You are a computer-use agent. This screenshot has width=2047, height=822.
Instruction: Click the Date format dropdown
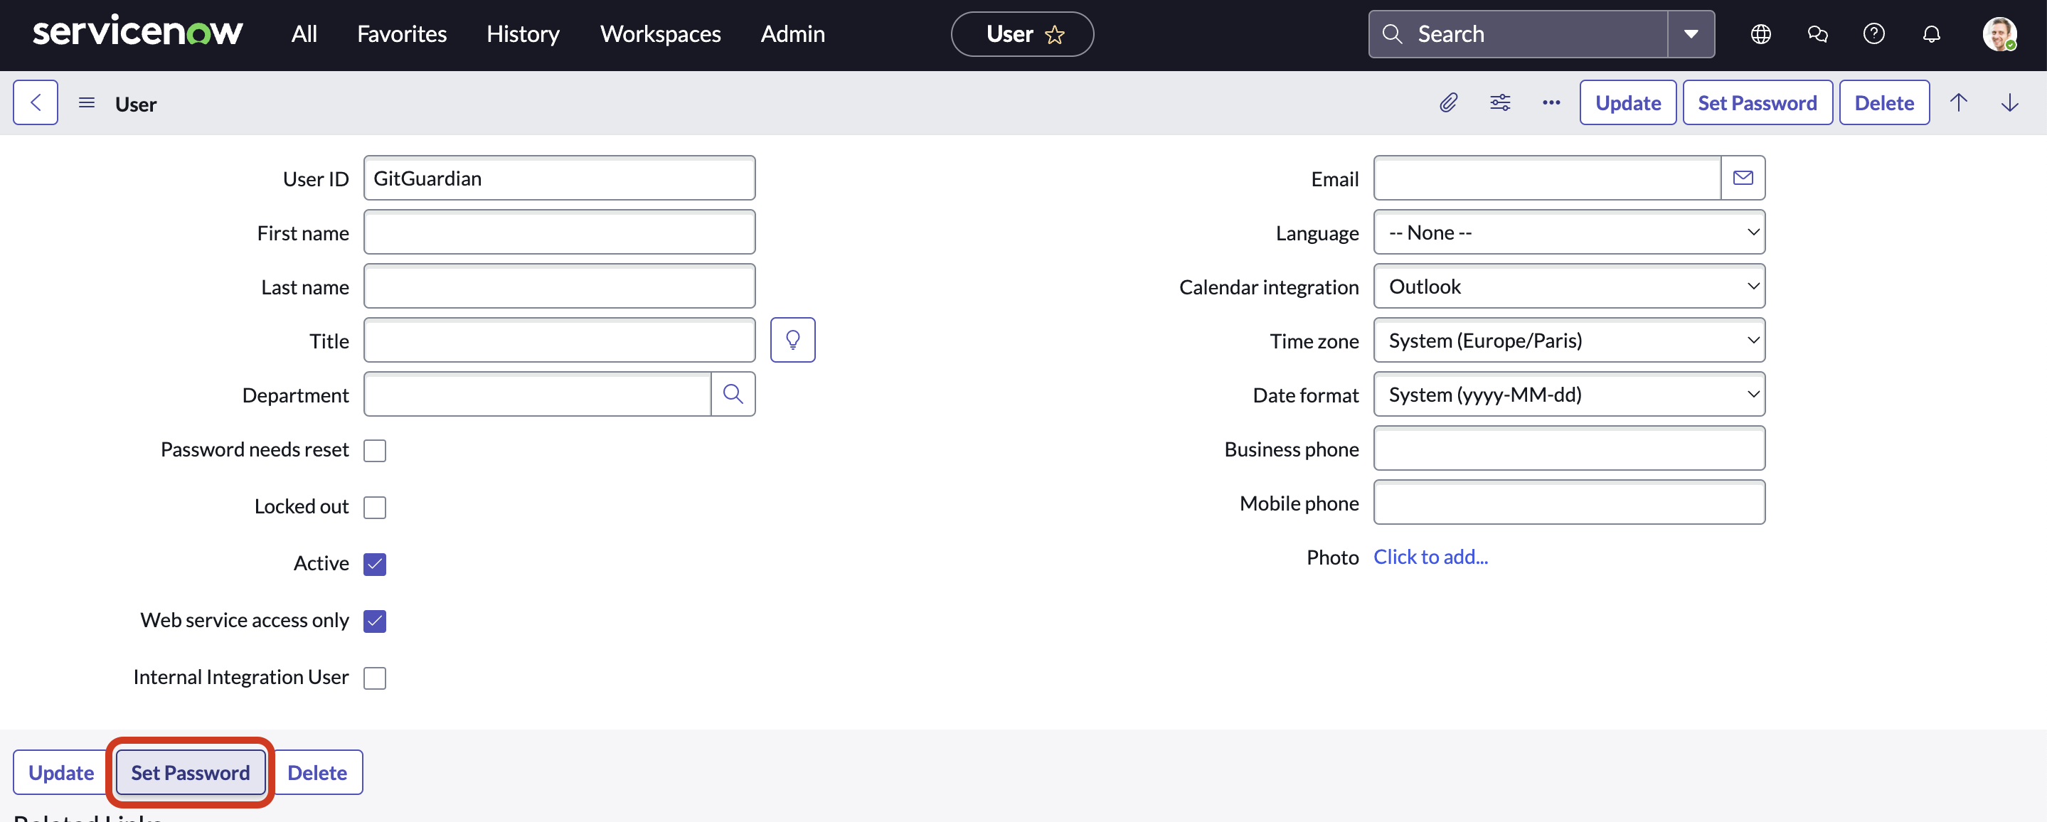(1568, 393)
